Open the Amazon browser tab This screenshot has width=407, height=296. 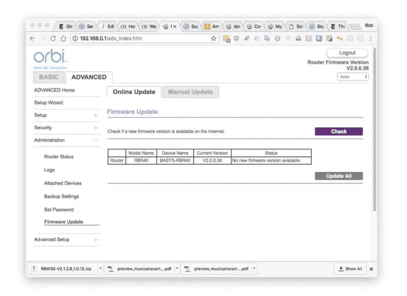click(212, 26)
